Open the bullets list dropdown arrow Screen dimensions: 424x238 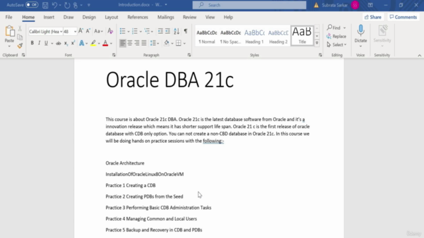point(129,32)
